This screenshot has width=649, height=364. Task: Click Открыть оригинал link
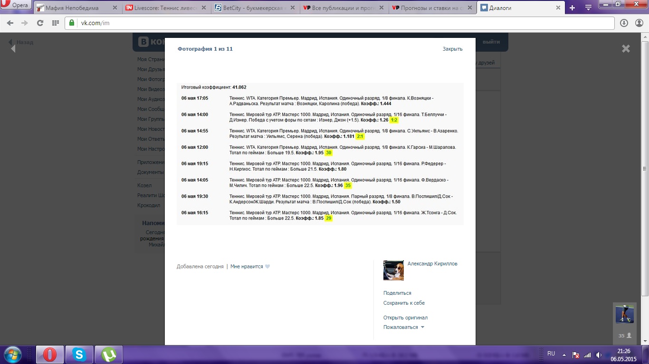click(x=405, y=318)
